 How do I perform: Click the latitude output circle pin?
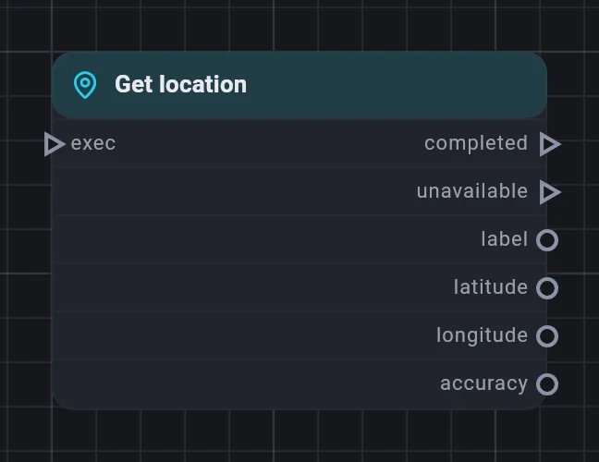547,288
